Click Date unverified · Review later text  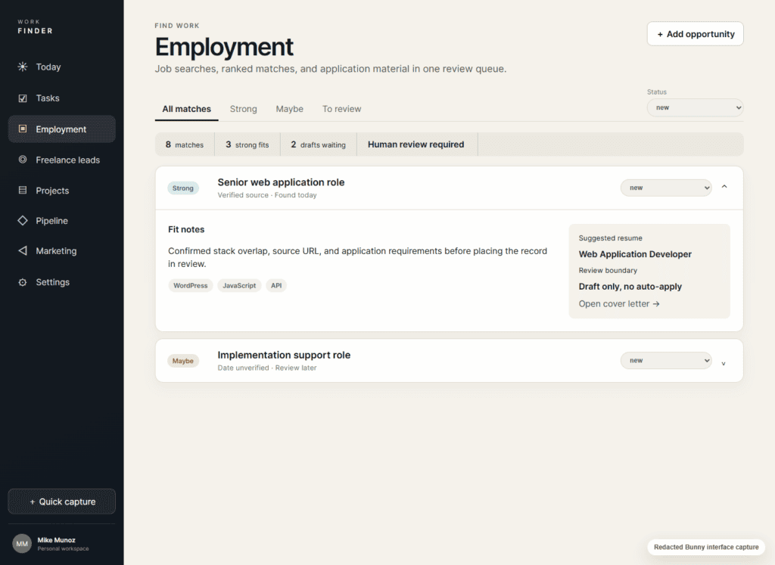tap(267, 368)
